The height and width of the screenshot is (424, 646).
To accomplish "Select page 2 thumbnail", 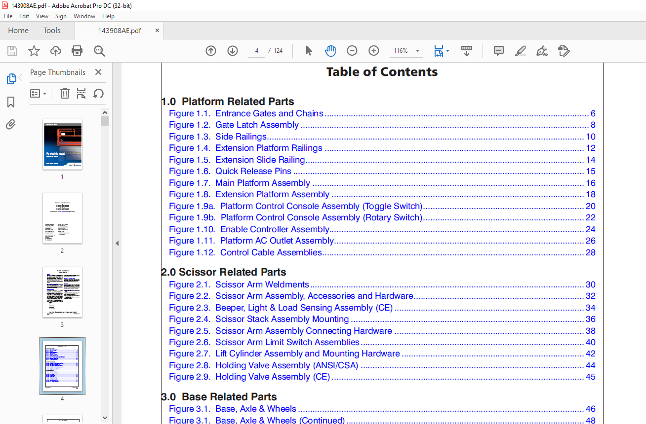I will click(62, 218).
